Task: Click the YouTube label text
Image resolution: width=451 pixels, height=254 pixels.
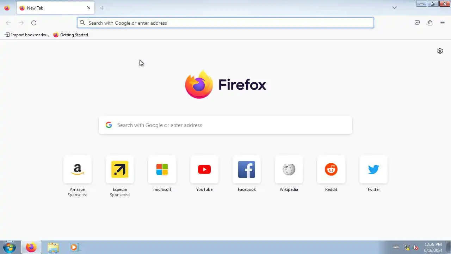Action: 204,189
